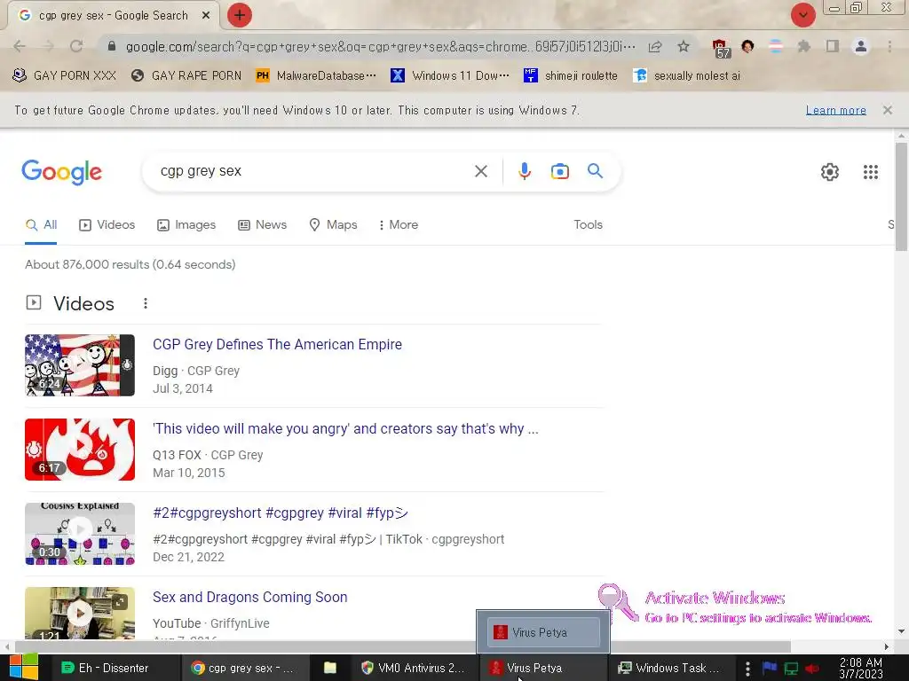
Task: Click the padlock site info icon
Action: [112, 46]
